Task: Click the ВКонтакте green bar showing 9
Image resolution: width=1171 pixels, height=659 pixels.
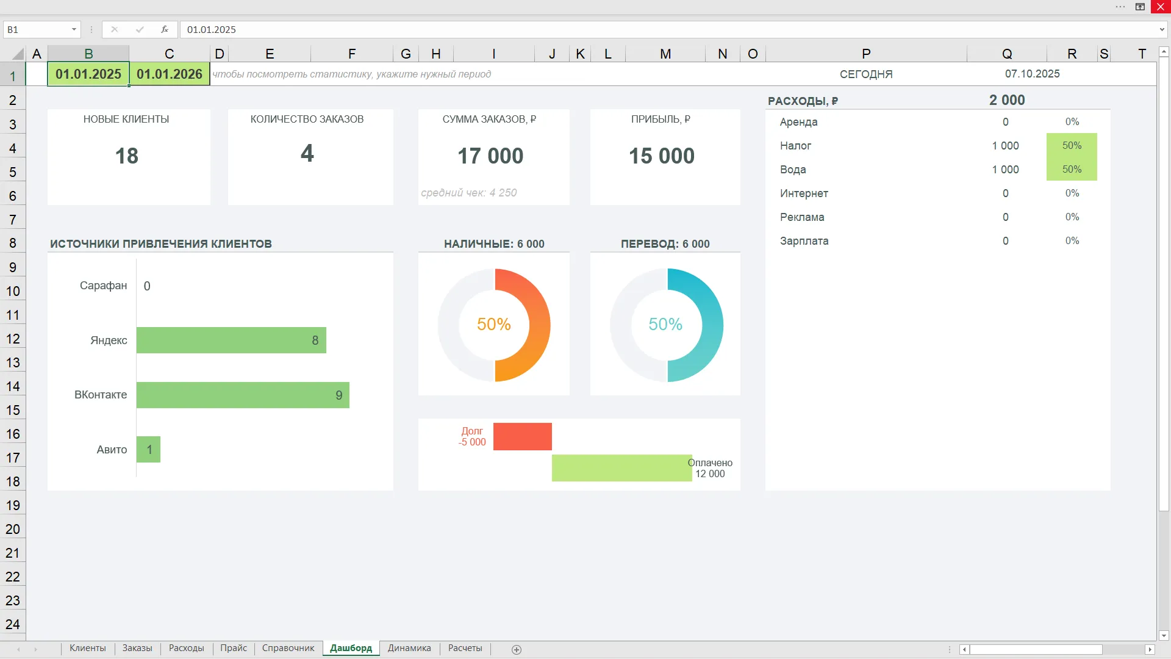Action: coord(243,395)
